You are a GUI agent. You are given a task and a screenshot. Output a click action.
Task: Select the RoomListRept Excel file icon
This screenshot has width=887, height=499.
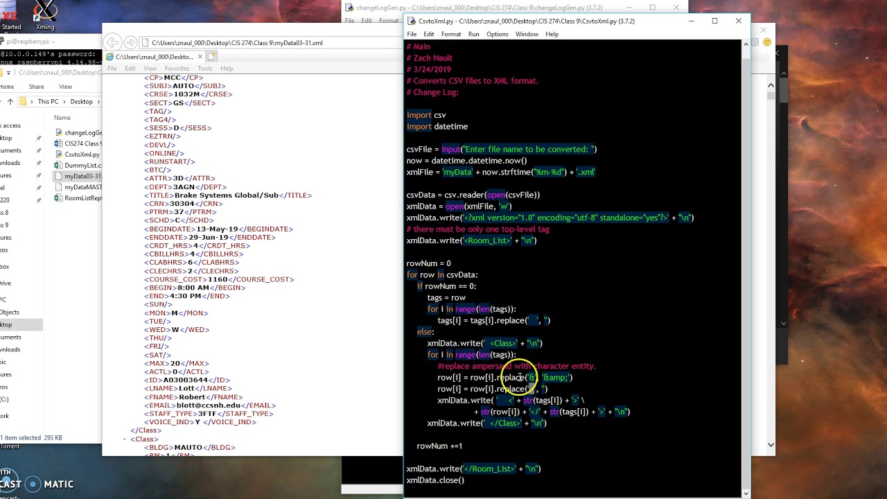pyautogui.click(x=59, y=198)
